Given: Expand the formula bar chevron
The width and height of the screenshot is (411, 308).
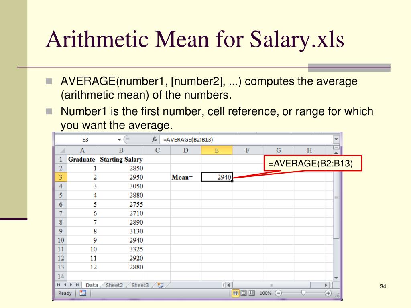Looking at the screenshot, I should (336, 139).
